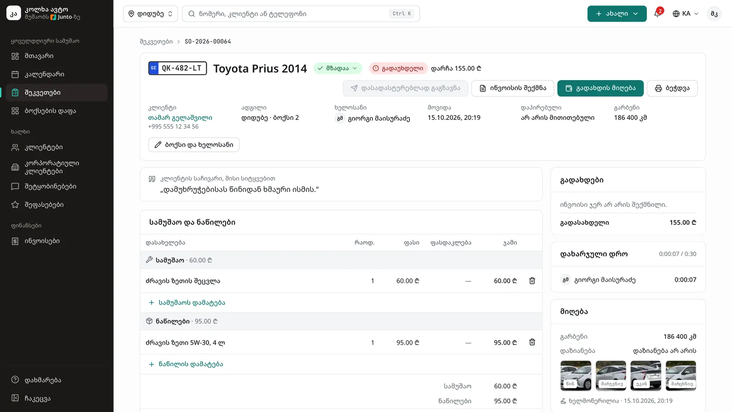Viewport: 732px width, 412px height.
Task: Click the კა logo in sidebar header
Action: click(x=14, y=13)
